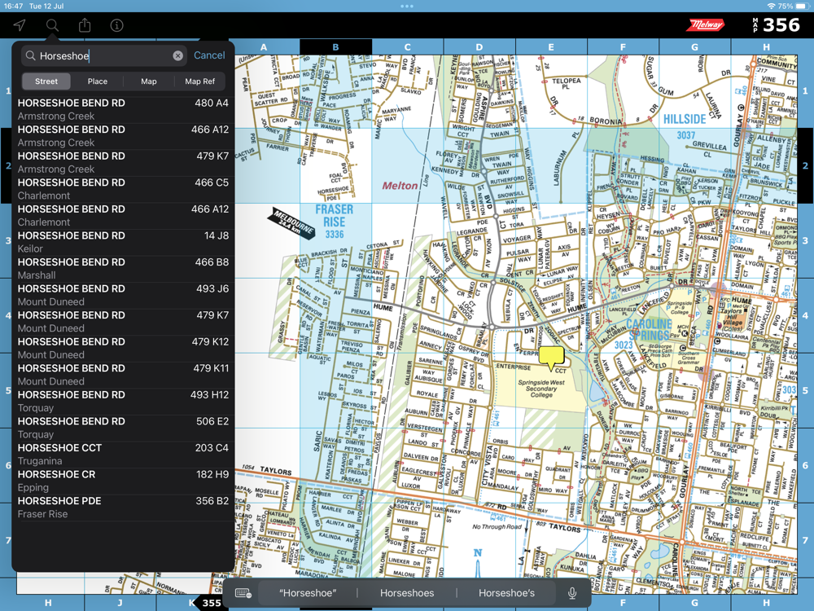
Task: Switch to the Place search filter
Action: [98, 81]
